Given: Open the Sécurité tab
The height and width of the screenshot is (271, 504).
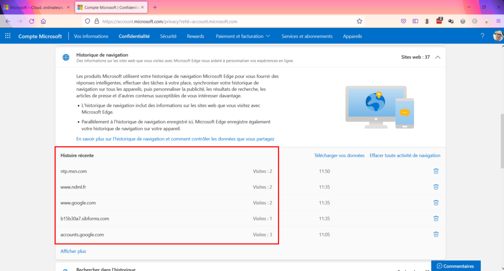Looking at the screenshot, I should [168, 36].
